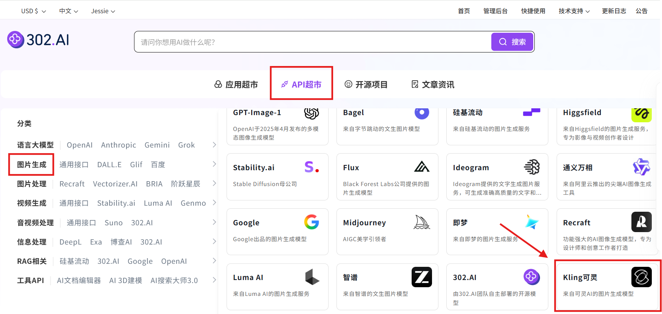Click the 开源项目 GitHub icon
This screenshot has width=662, height=314.
point(349,85)
